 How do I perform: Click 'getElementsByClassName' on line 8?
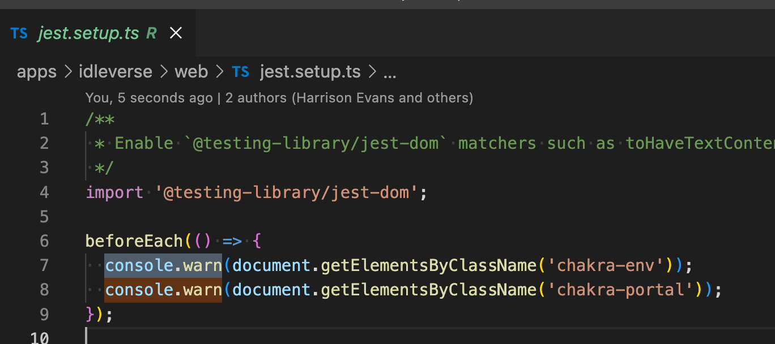pos(428,290)
